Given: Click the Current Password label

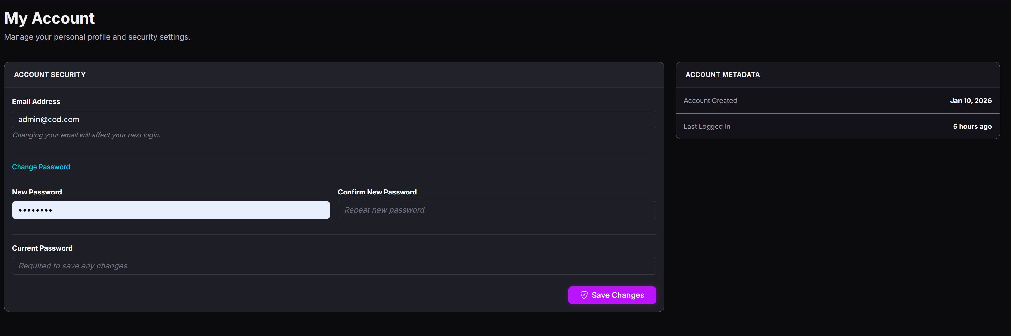Looking at the screenshot, I should 42,248.
